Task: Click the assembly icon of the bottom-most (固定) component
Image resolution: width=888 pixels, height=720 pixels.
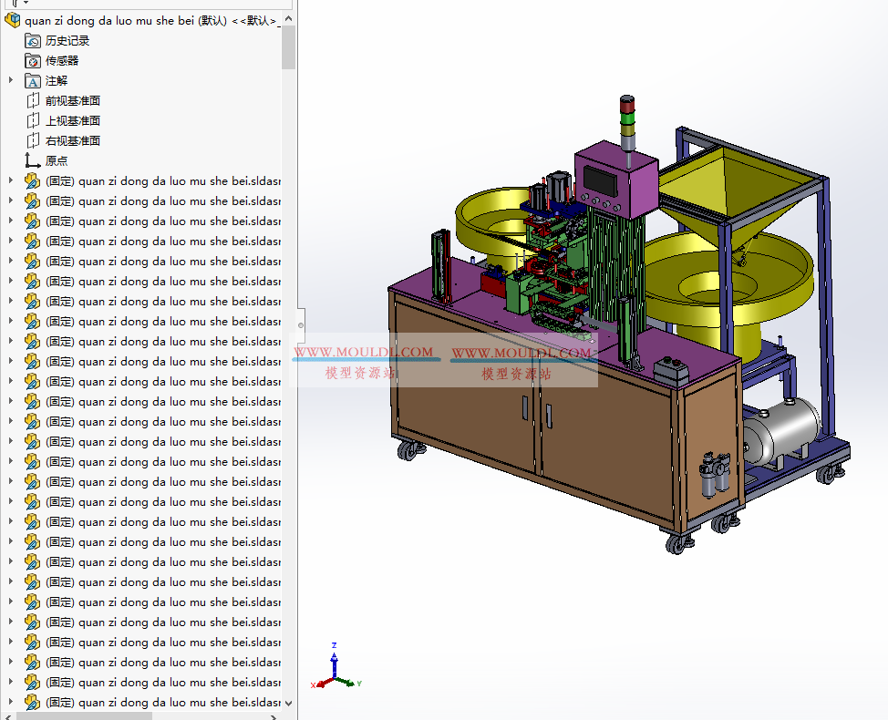Action: click(33, 702)
